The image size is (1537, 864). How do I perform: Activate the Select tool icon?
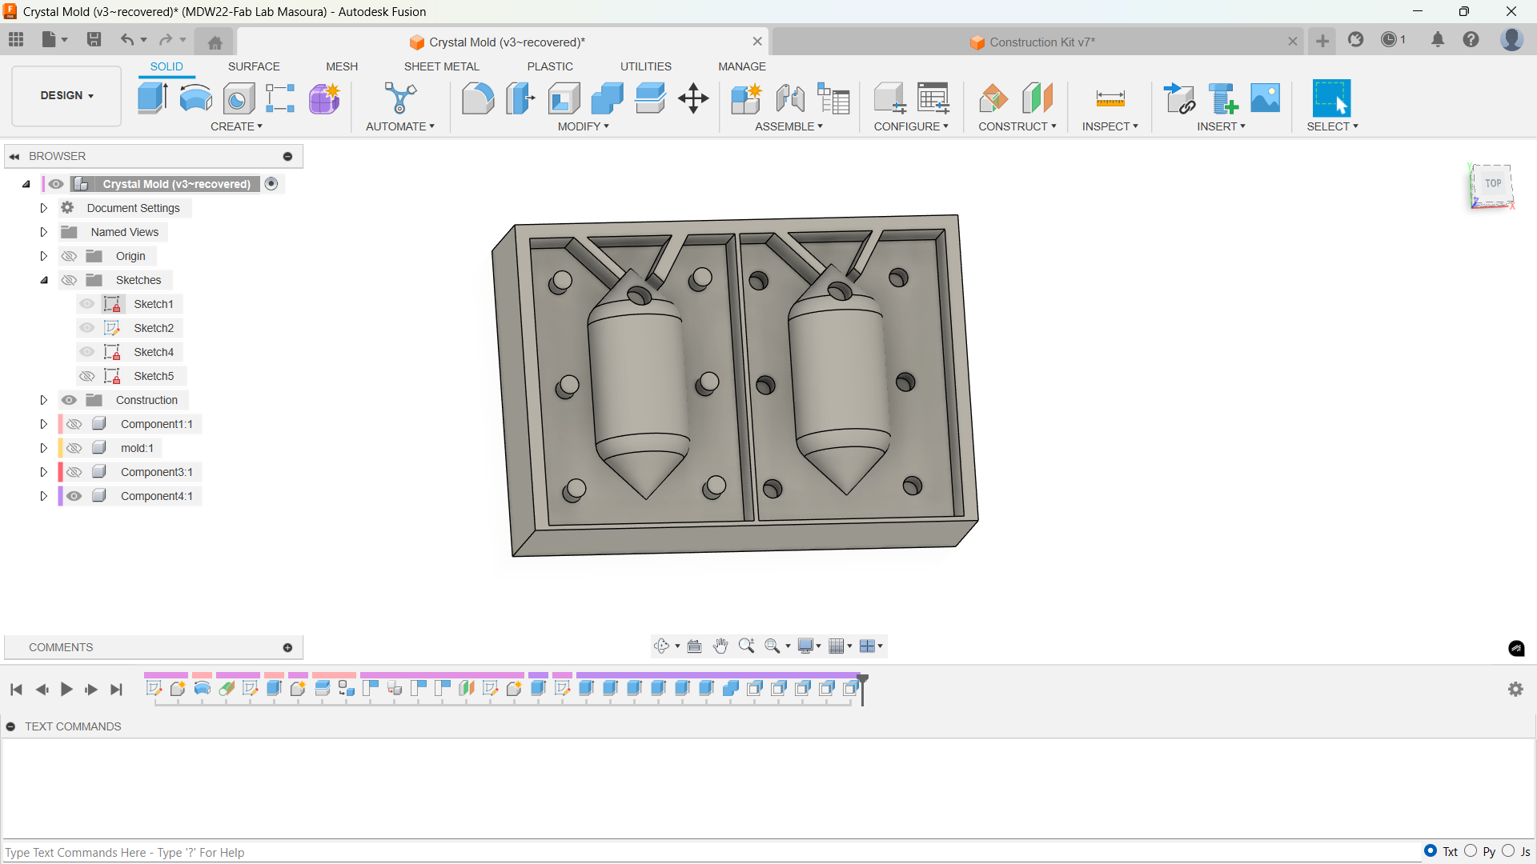pos(1331,98)
